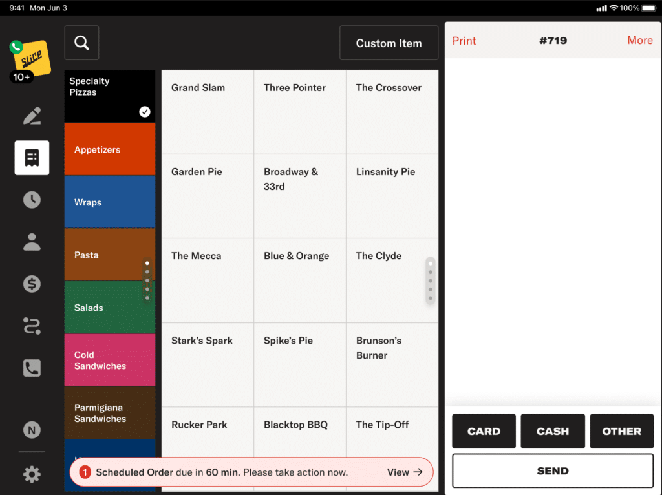The height and width of the screenshot is (495, 662).
Task: Pay with CASH button
Action: click(553, 431)
